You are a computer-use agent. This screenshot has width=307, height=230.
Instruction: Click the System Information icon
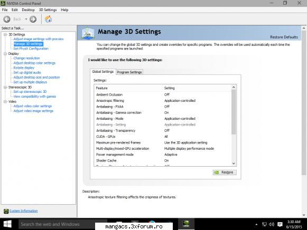[6, 211]
